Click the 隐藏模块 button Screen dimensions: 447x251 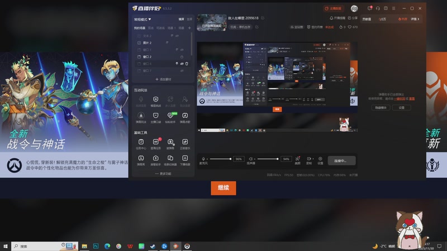pyautogui.click(x=381, y=108)
